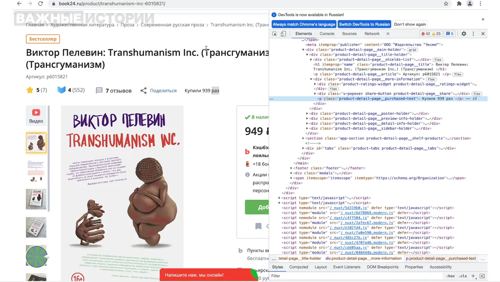Click the reviews speech bubble icon

[99, 91]
